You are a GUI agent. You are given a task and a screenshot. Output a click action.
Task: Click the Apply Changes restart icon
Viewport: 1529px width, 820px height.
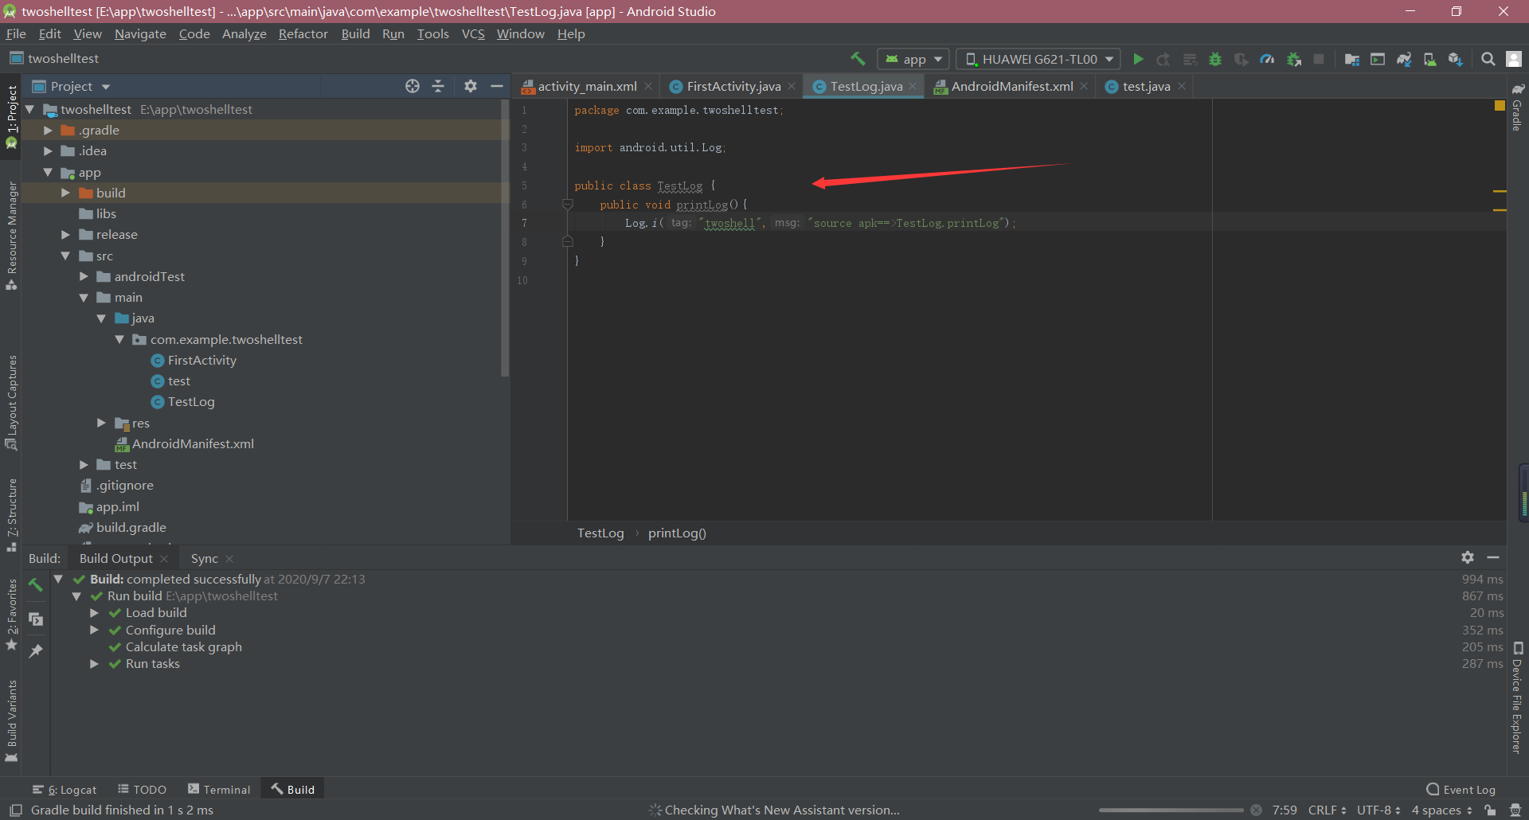click(x=1163, y=59)
